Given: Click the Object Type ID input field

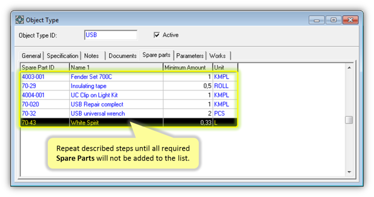Looking at the screenshot, I should click(110, 35).
